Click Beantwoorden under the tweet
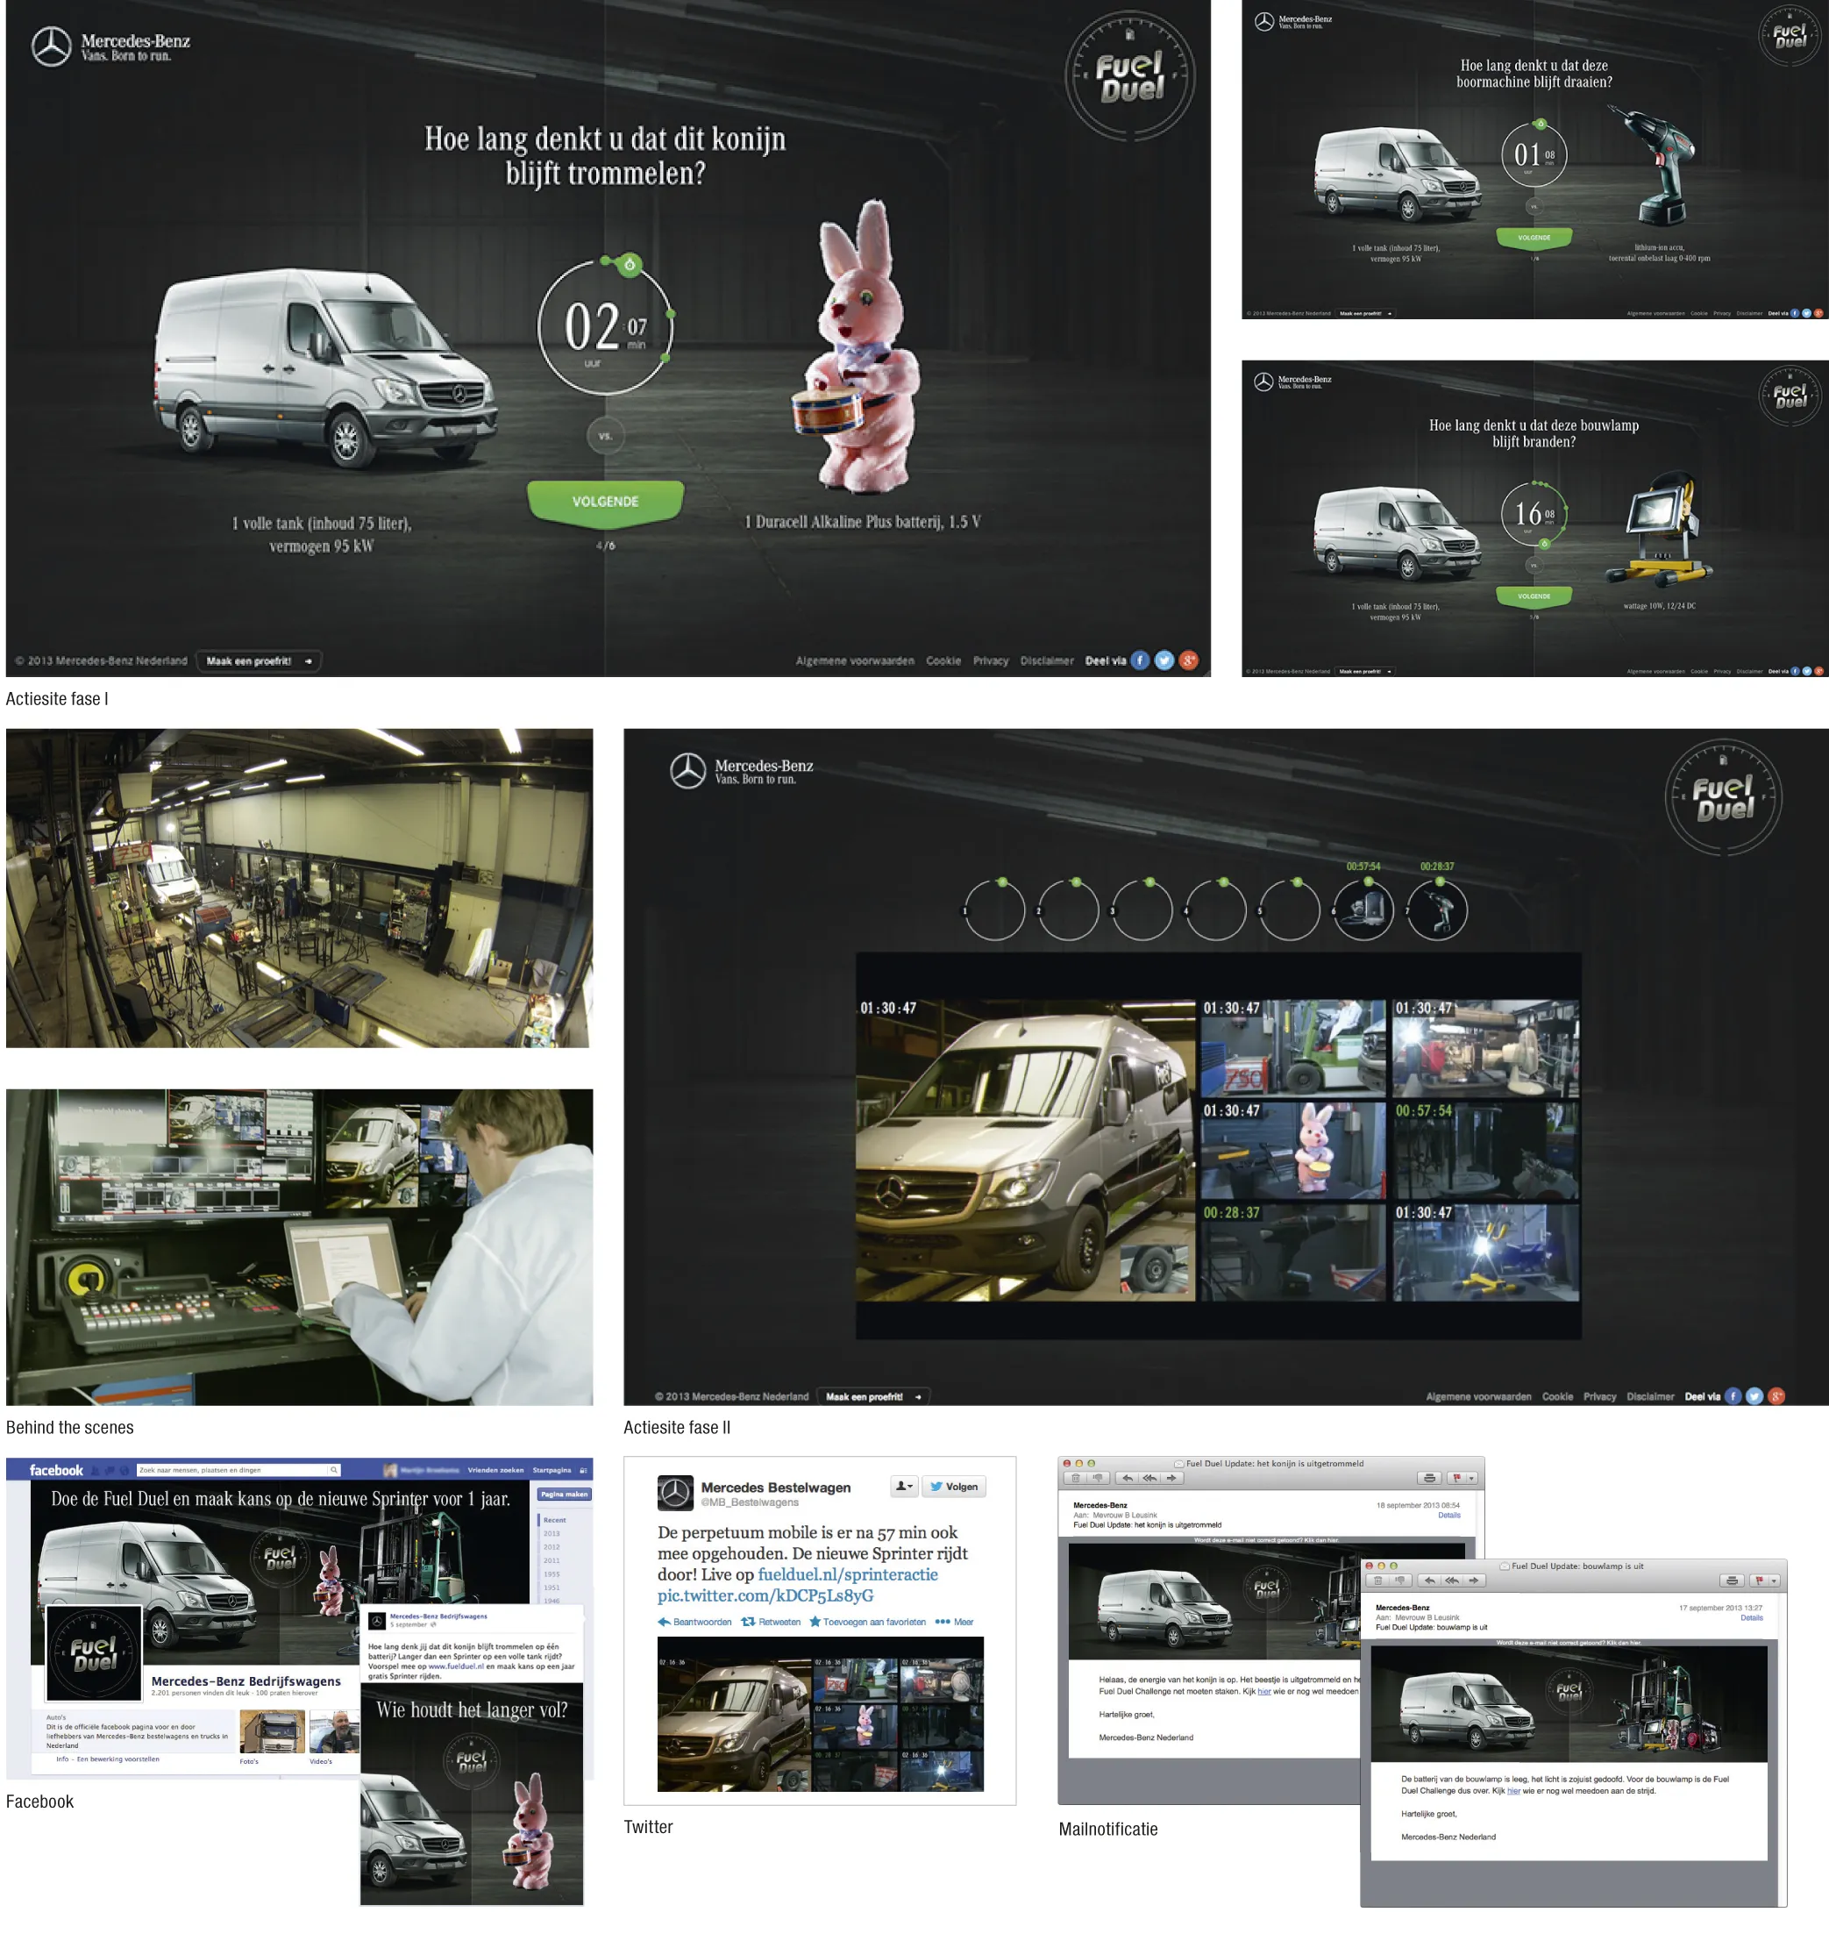 [695, 1622]
